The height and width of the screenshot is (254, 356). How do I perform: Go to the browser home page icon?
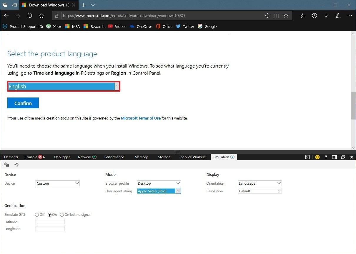41,16
